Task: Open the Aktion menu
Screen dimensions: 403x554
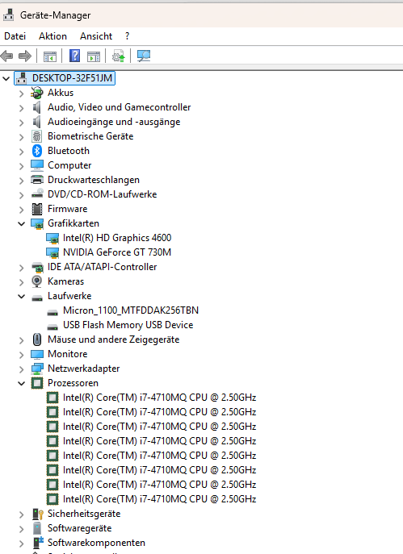Action: [x=52, y=36]
